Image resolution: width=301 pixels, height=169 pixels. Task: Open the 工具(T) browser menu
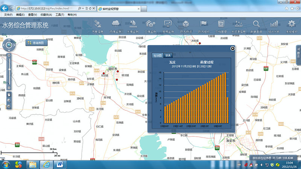59,15
